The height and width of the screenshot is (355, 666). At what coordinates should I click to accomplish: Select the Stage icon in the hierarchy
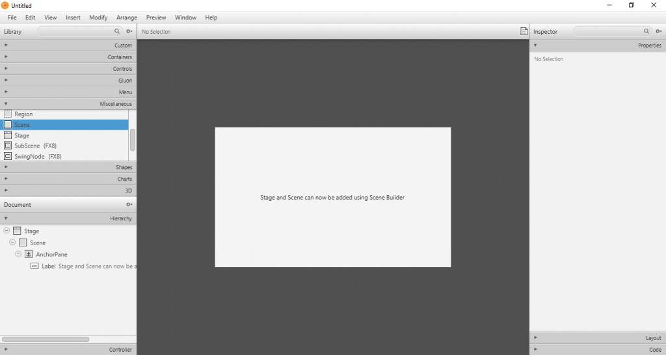click(x=17, y=231)
